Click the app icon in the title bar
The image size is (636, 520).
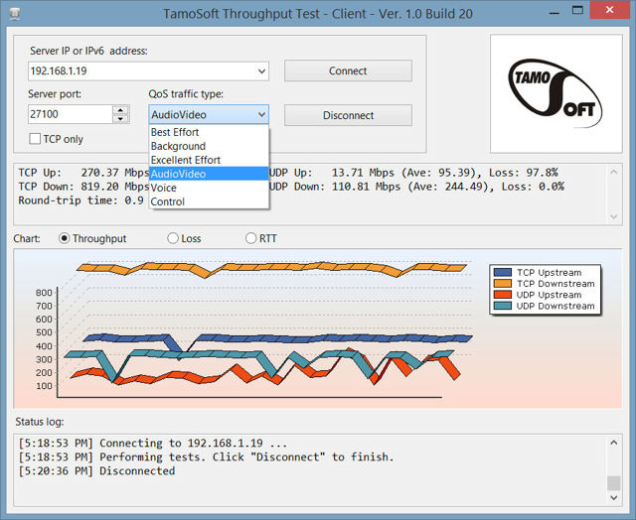(x=15, y=14)
